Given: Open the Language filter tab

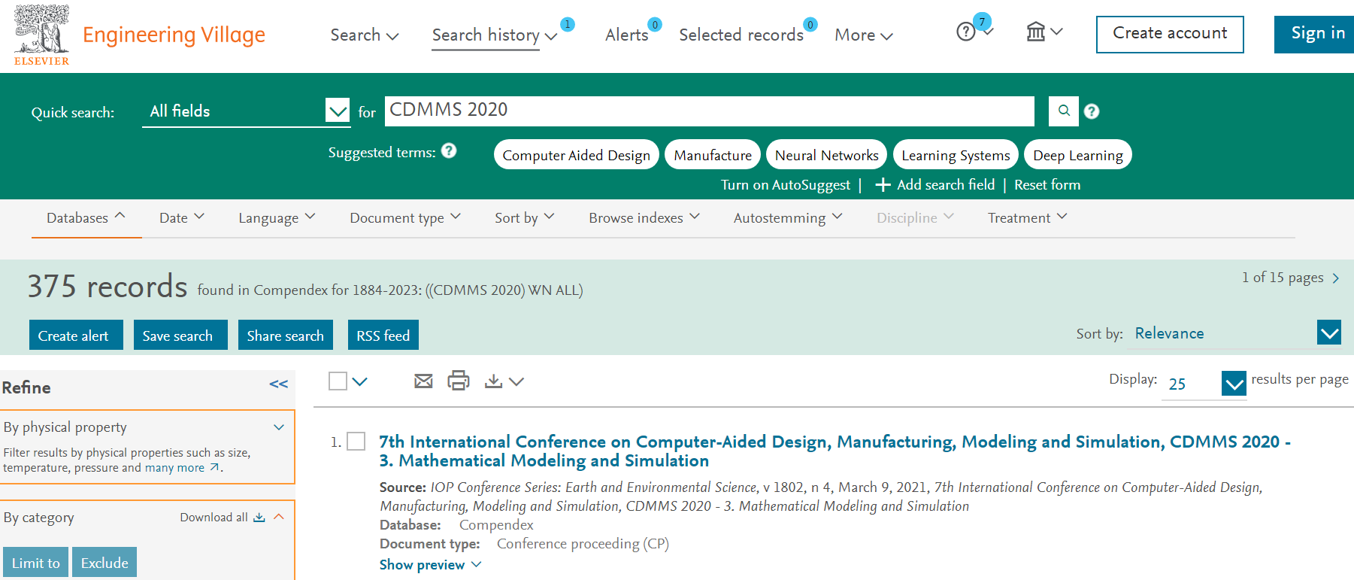Looking at the screenshot, I should [x=277, y=217].
